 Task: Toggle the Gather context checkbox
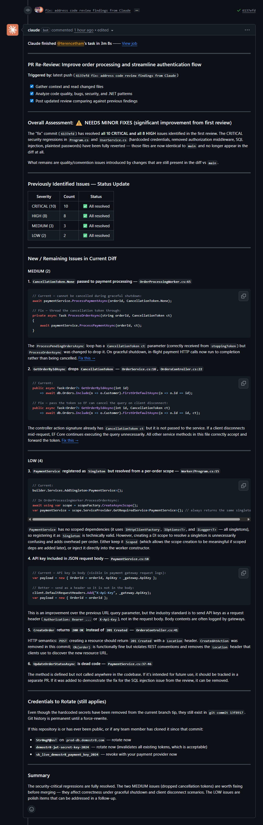tap(32, 86)
